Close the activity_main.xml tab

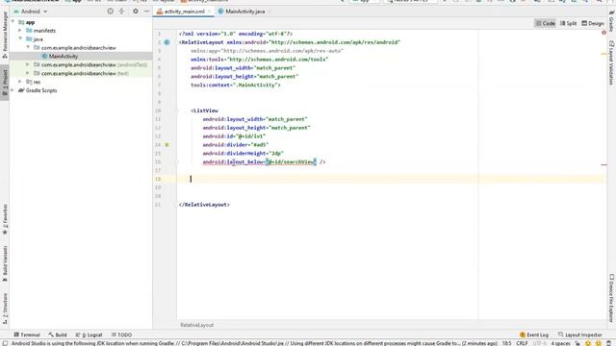click(210, 12)
